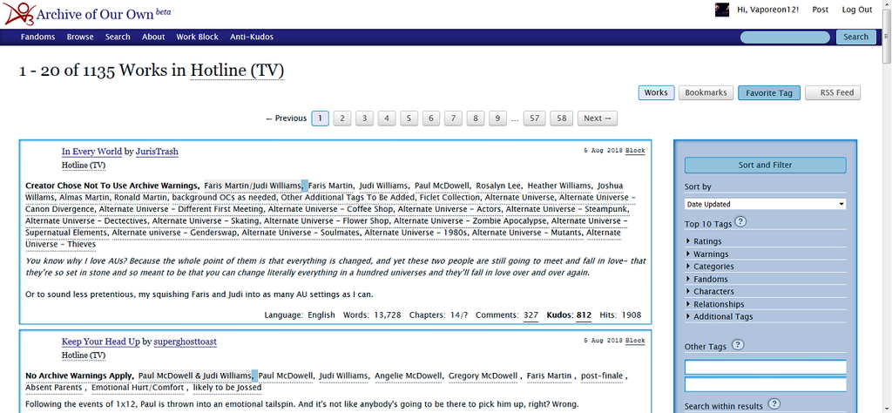This screenshot has width=892, height=413.
Task: Block the In Every World work
Action: [635, 151]
